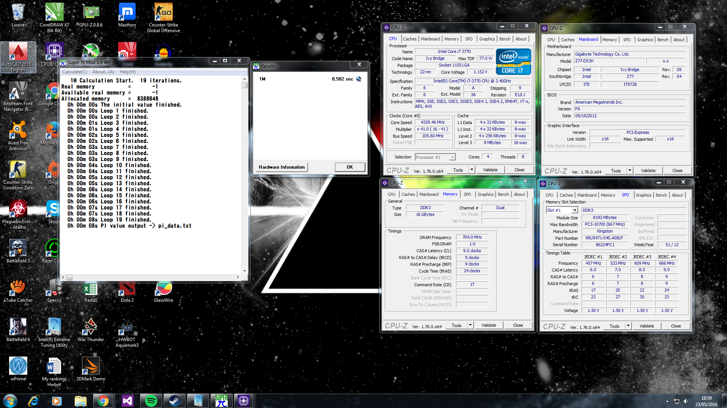Open Spotify from the taskbar
This screenshot has width=727, height=408.
point(151,401)
